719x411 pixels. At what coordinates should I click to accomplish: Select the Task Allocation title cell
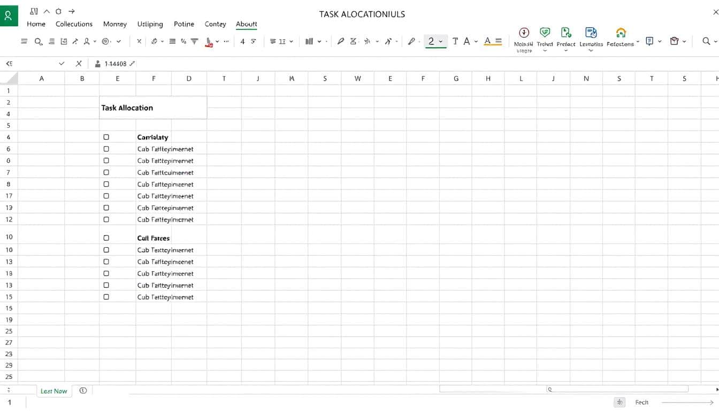click(x=153, y=108)
